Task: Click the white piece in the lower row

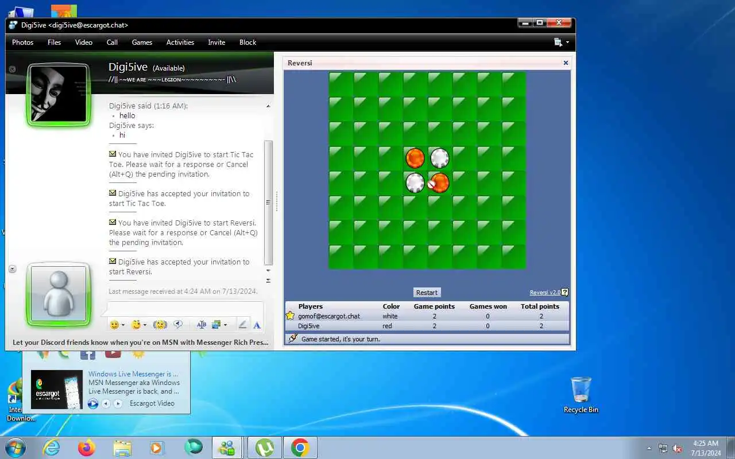Action: (415, 182)
